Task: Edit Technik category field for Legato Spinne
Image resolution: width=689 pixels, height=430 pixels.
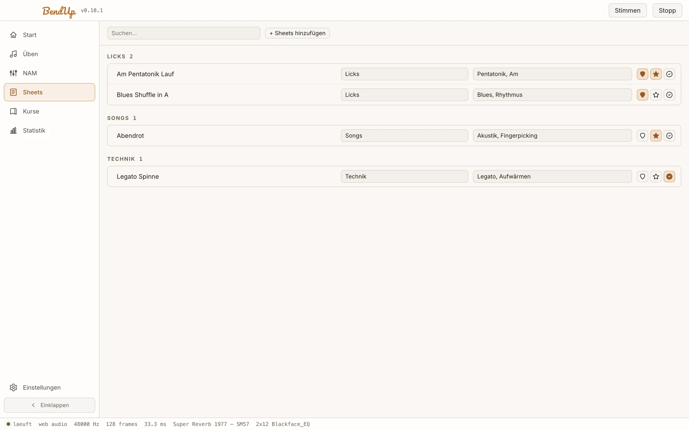Action: click(404, 176)
